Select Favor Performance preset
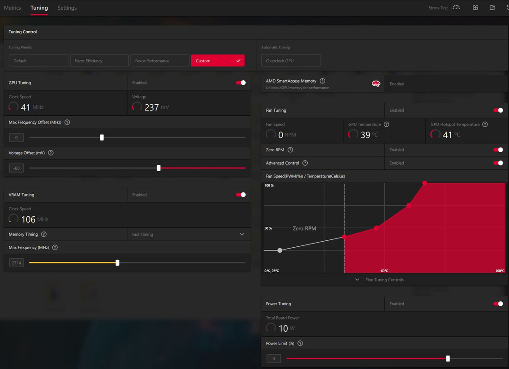This screenshot has width=509, height=369. [160, 60]
